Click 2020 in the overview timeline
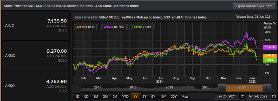Screen dimensions: 278x101 click(206, 87)
